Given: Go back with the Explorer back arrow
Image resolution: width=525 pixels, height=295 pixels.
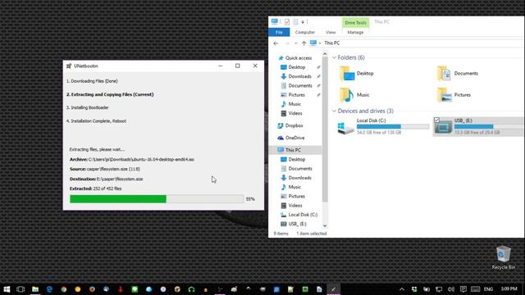Looking at the screenshot, I should [276, 43].
